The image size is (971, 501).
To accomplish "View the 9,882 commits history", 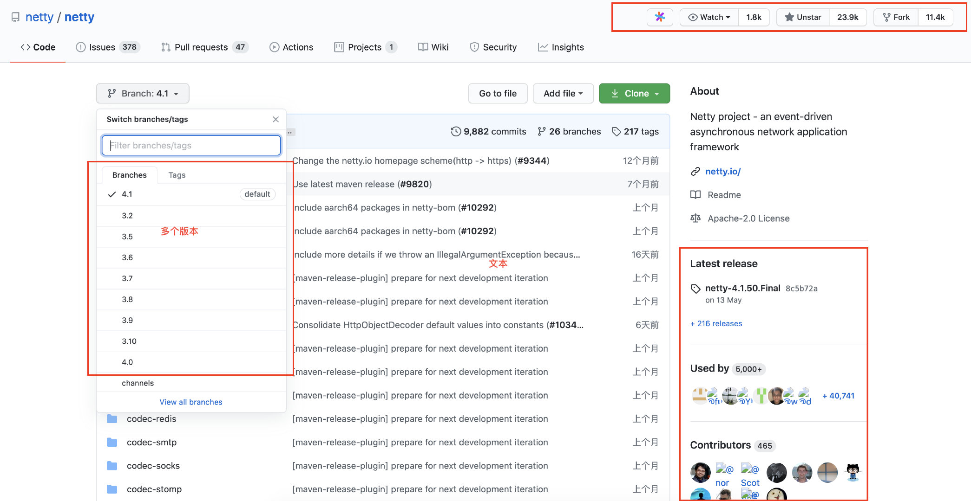I will pos(488,131).
